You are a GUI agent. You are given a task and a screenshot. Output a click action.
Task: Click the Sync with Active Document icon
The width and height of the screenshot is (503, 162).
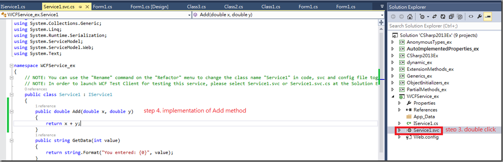(435, 17)
